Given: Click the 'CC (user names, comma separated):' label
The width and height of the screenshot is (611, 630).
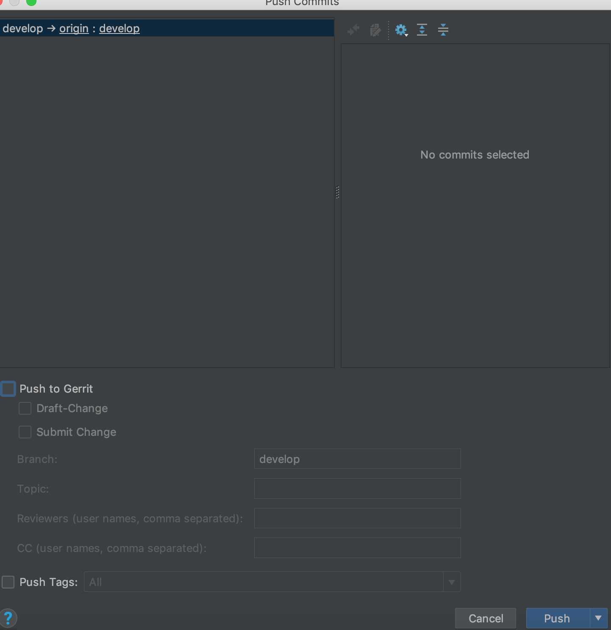Looking at the screenshot, I should 112,548.
